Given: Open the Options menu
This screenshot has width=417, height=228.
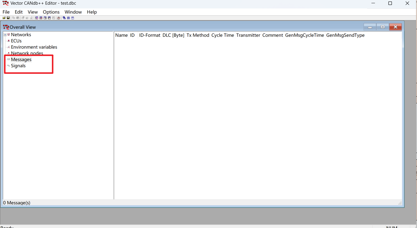Looking at the screenshot, I should pos(51,12).
